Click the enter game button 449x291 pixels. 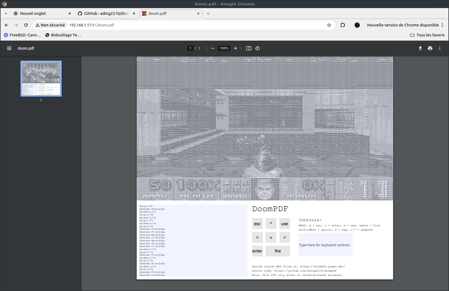pyautogui.click(x=257, y=251)
